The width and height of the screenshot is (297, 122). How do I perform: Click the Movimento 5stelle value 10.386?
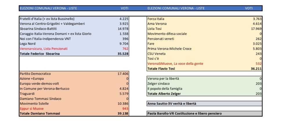coord(123,104)
